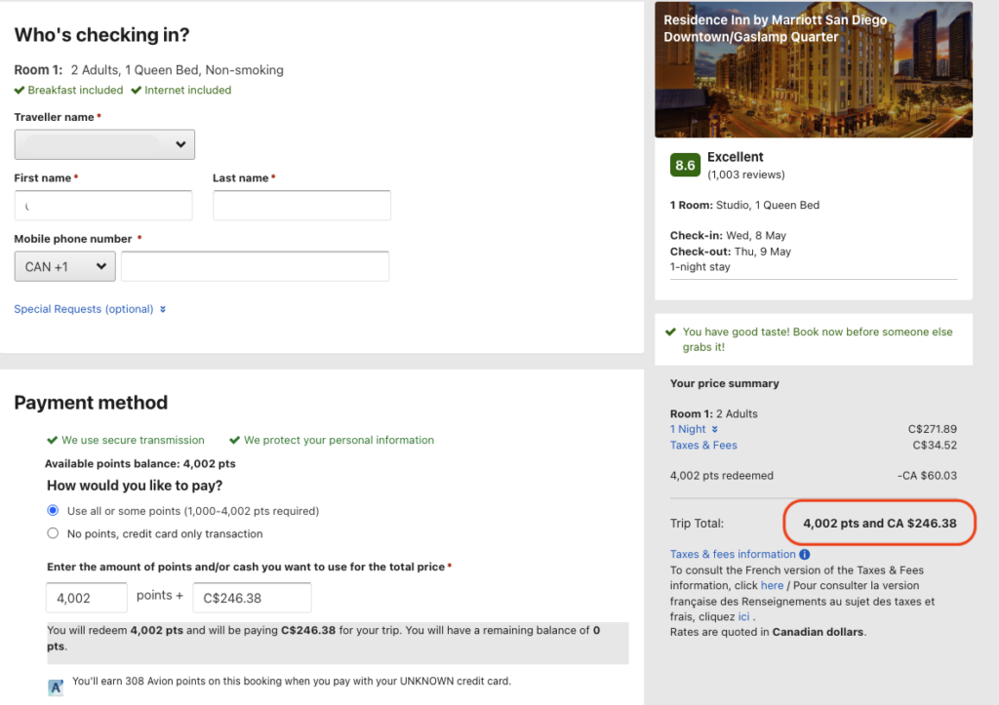Open the CAN +1 country code dropdown
Screen dimensions: 999x705
click(x=64, y=265)
